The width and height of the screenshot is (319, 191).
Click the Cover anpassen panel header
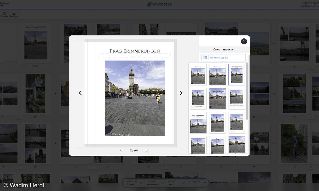coord(224,49)
